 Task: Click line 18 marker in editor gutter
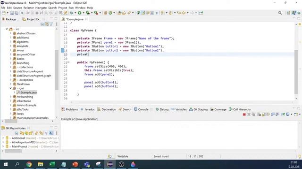point(62,50)
